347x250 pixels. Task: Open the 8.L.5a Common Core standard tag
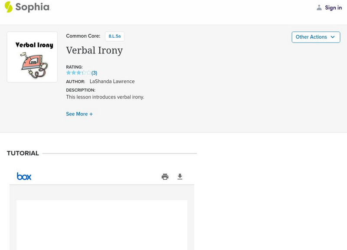(x=115, y=36)
